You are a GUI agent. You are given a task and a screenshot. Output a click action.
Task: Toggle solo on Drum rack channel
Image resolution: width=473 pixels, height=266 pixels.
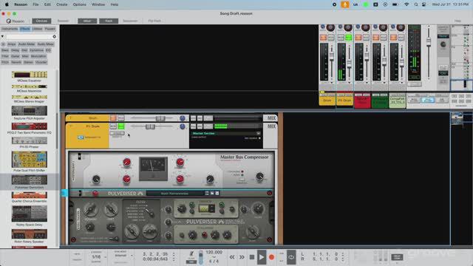coord(121,118)
